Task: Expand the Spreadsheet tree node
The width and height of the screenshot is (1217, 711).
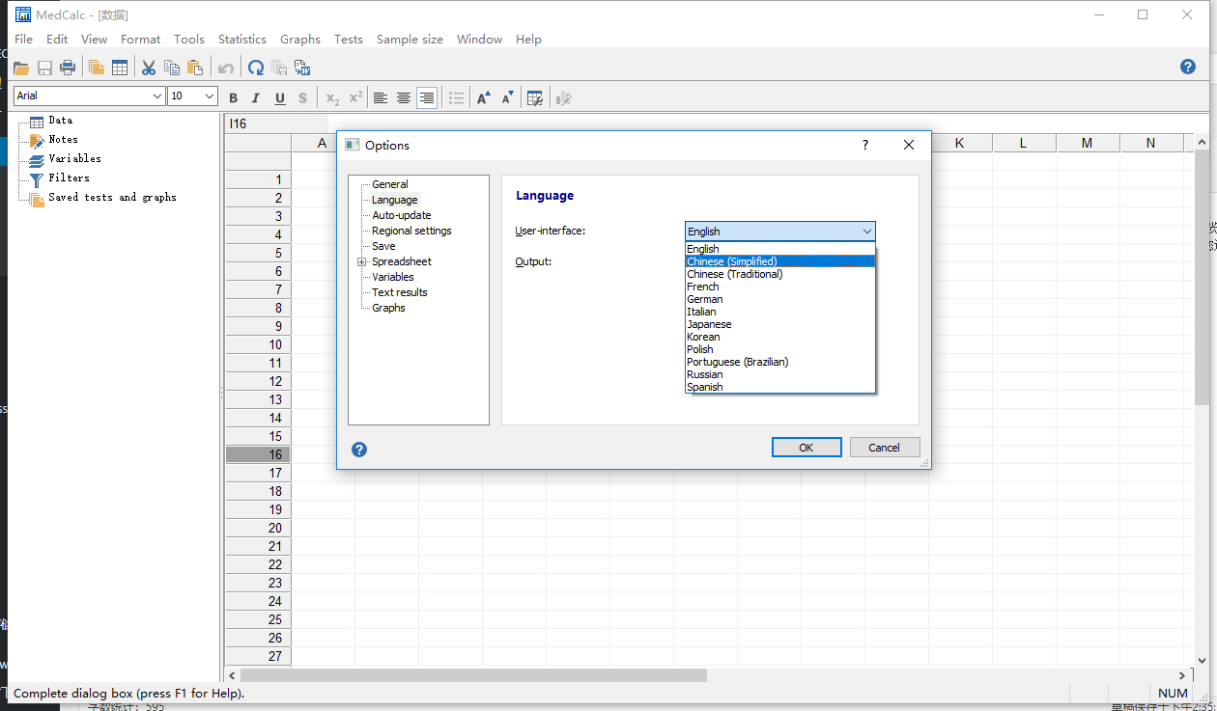Action: (361, 261)
